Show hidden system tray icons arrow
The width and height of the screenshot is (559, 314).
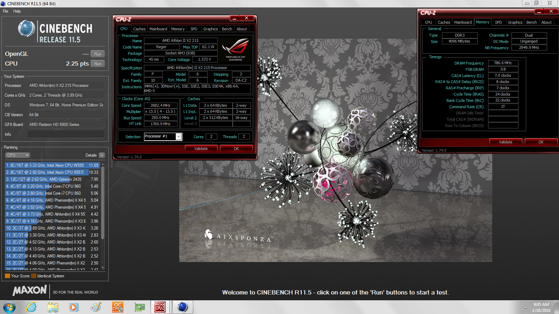point(525,307)
